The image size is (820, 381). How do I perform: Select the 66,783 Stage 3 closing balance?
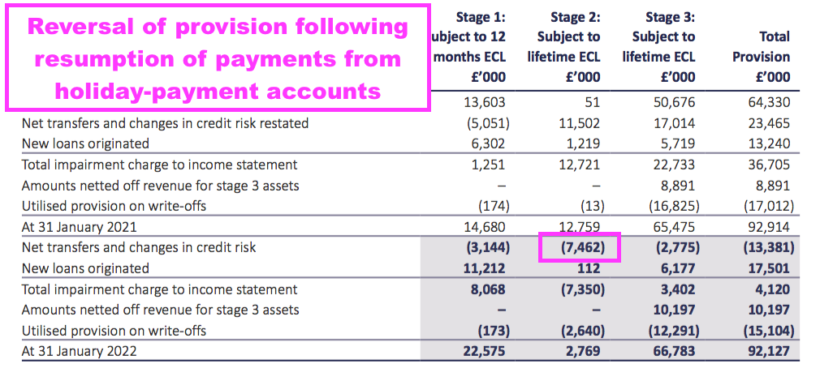point(674,351)
